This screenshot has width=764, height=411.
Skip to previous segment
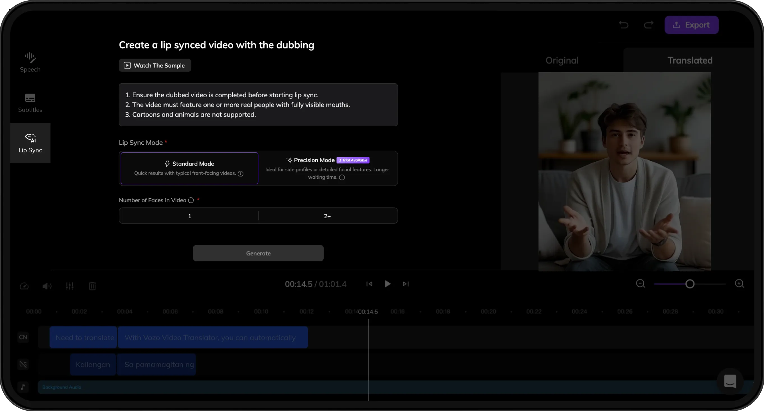(x=369, y=284)
